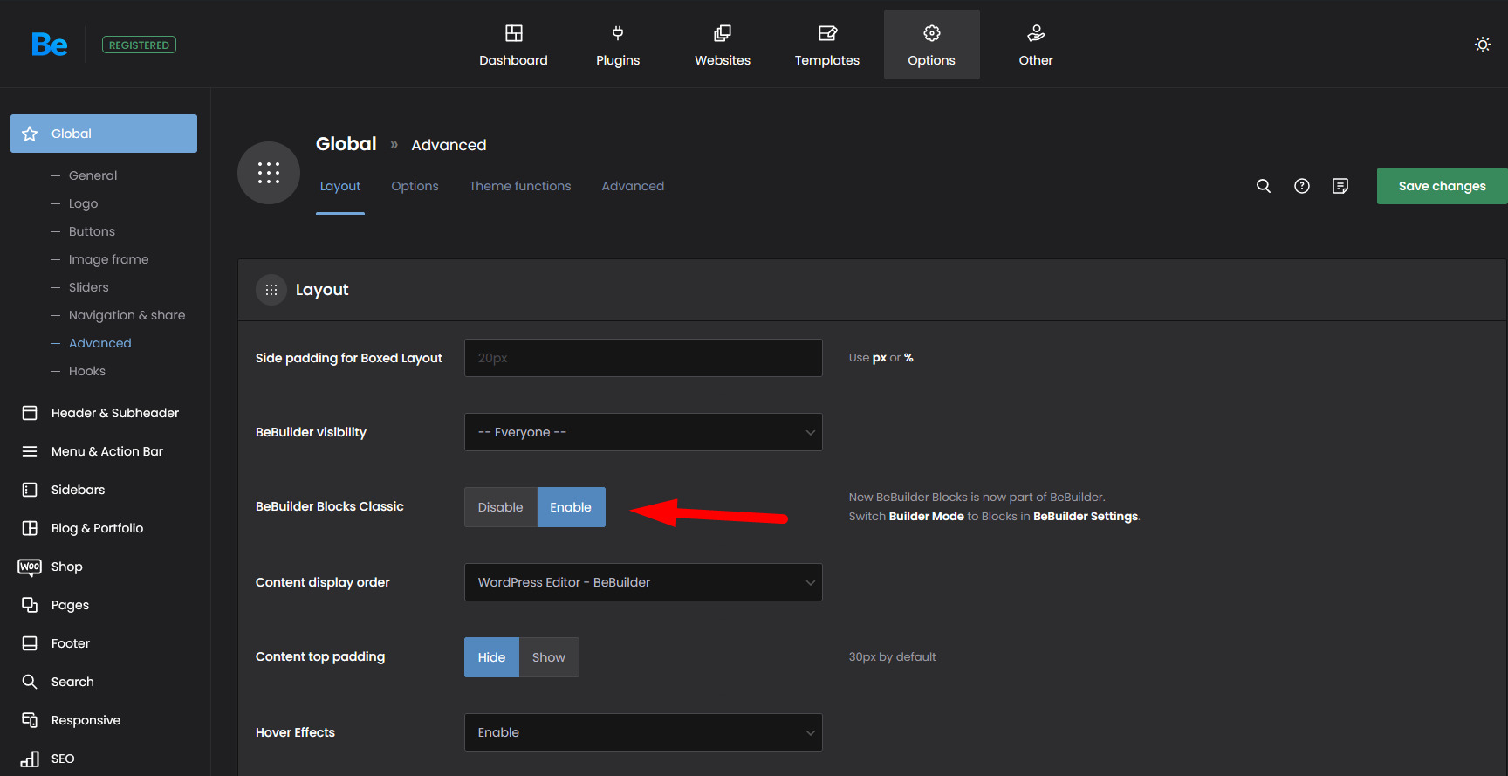Open Navigation & share in Global submenu
The image size is (1508, 776).
[127, 315]
